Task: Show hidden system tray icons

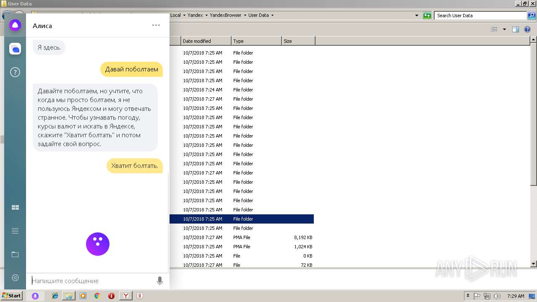Action: pos(468,296)
